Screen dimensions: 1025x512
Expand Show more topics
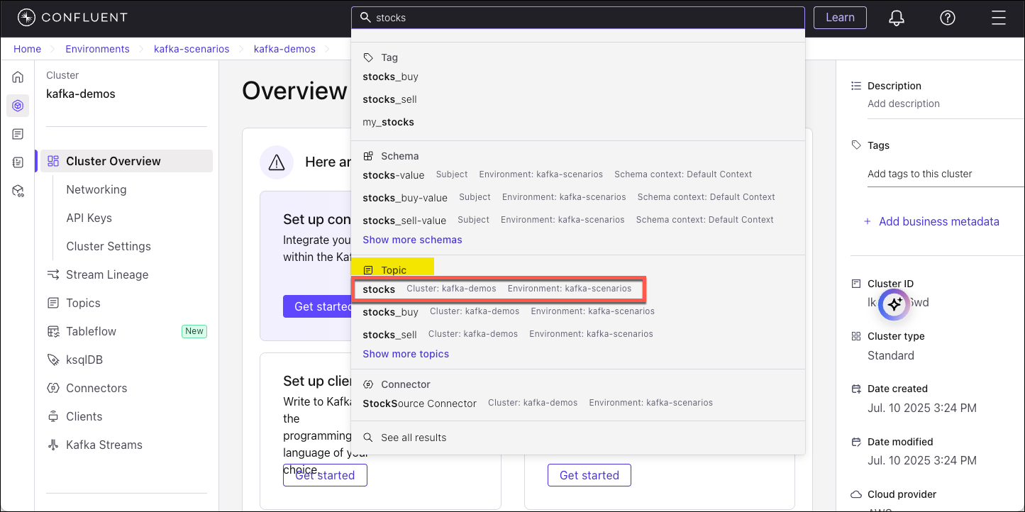click(406, 354)
